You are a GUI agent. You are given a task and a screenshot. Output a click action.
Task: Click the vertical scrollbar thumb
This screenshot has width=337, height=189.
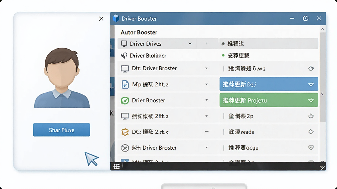323,77
